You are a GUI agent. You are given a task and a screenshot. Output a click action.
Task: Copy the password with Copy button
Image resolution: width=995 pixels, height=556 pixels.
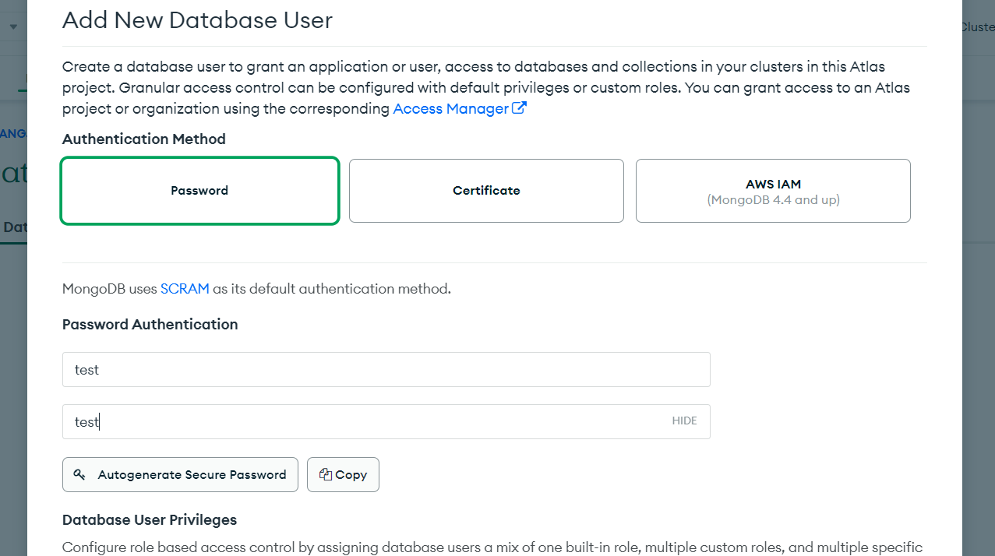[x=343, y=475]
